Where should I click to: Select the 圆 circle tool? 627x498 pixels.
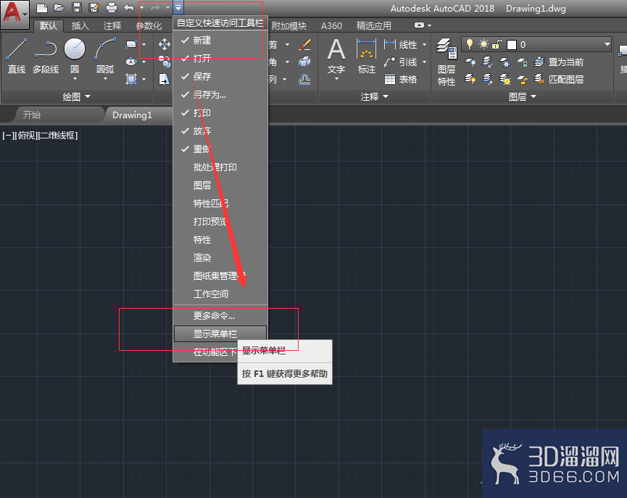click(75, 57)
